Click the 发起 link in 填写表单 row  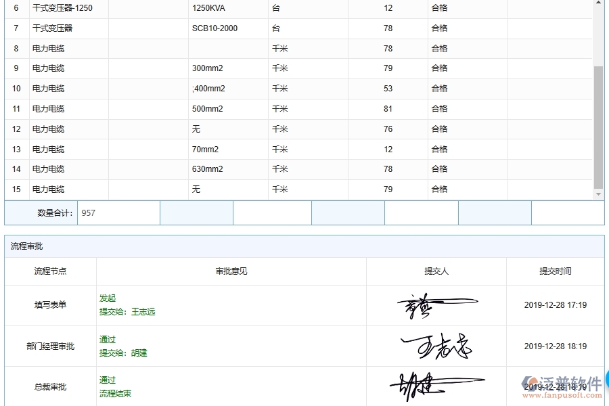click(106, 298)
